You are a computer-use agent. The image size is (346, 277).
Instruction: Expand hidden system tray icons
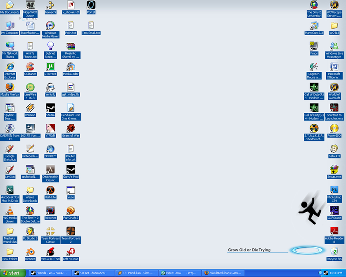[320, 273]
